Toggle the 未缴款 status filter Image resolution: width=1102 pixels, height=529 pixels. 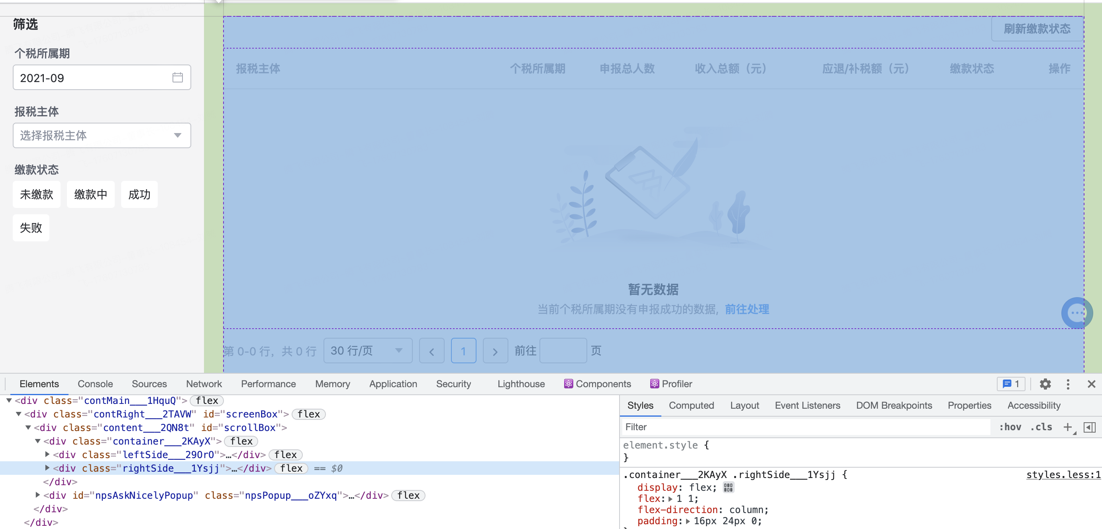(x=36, y=194)
